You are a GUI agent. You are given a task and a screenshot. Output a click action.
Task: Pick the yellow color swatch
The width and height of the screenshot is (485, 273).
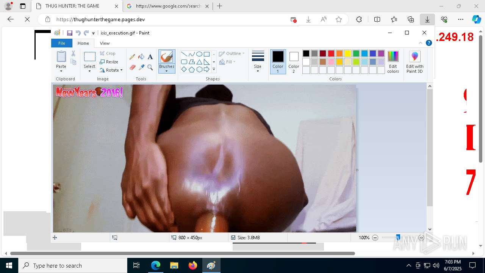(348, 53)
